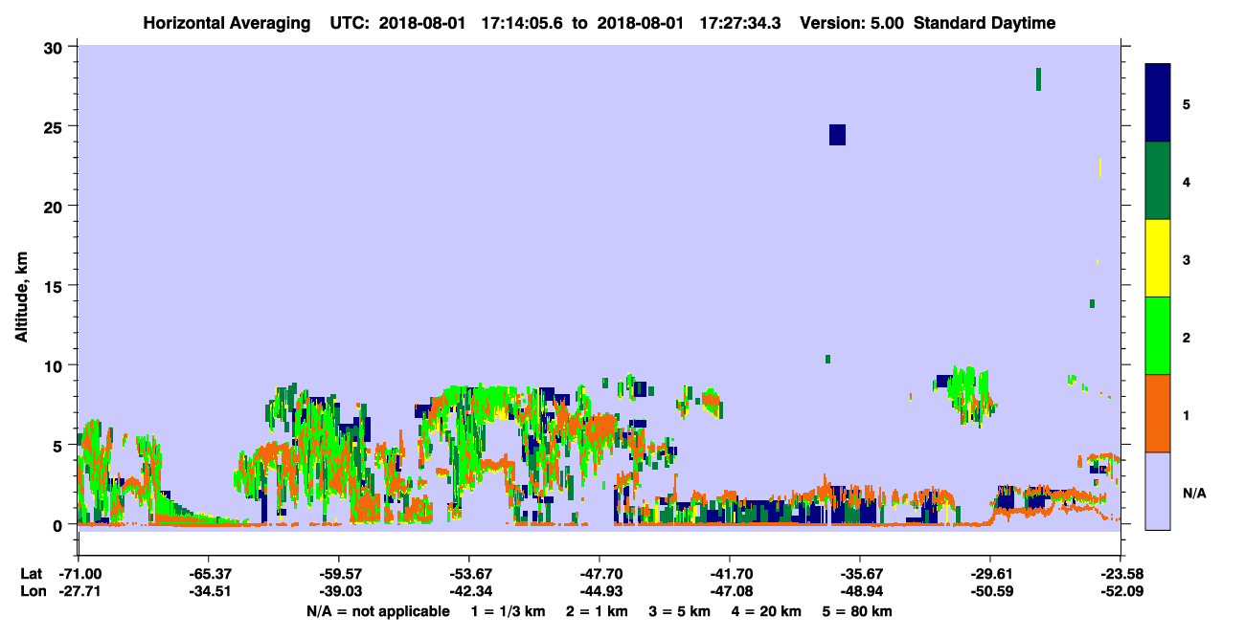Click the 'Standard Daytime' label
The image size is (1245, 638).
985,23
